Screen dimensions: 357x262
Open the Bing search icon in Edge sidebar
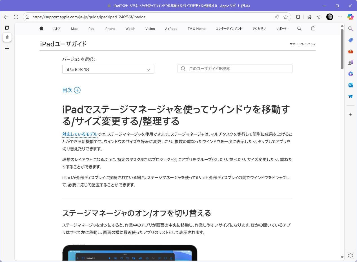[350, 29]
